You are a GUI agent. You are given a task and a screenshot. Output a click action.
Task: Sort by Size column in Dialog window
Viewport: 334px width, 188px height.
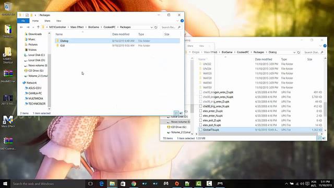coord(309,60)
